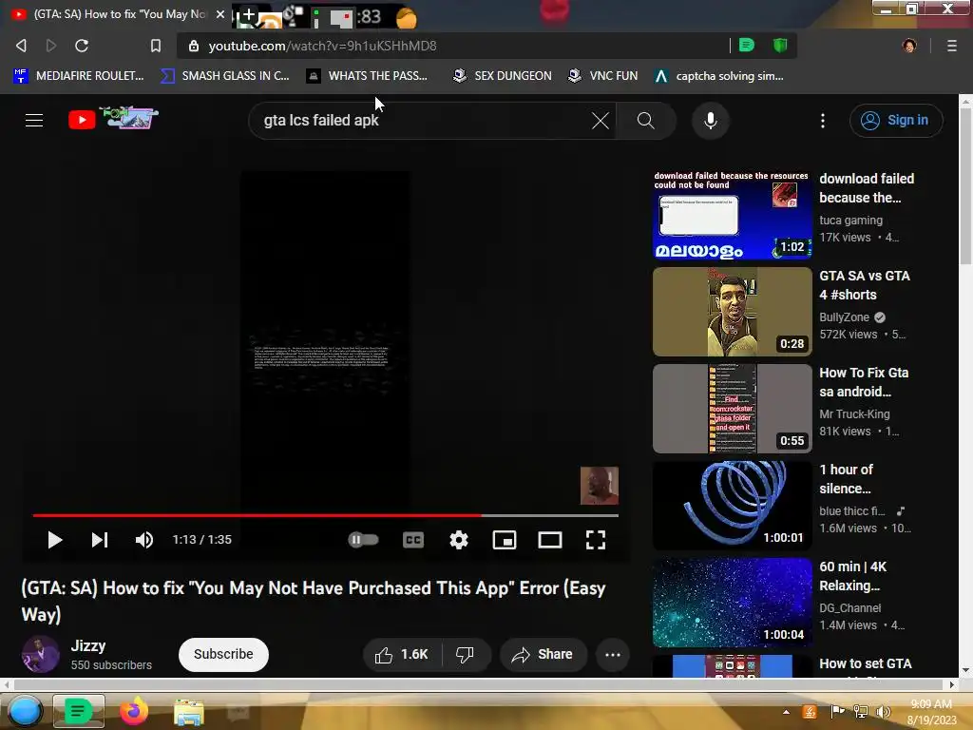
Task: Open YouTube settings three-dot menu
Action: (823, 121)
